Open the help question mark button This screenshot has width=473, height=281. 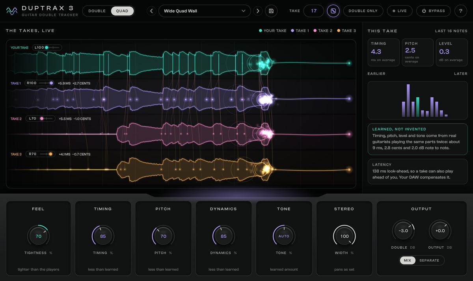[460, 11]
